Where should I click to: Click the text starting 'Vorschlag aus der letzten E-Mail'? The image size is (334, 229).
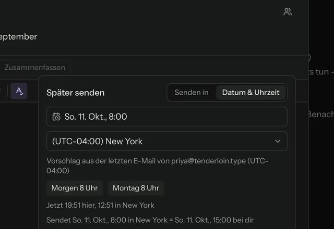click(158, 166)
